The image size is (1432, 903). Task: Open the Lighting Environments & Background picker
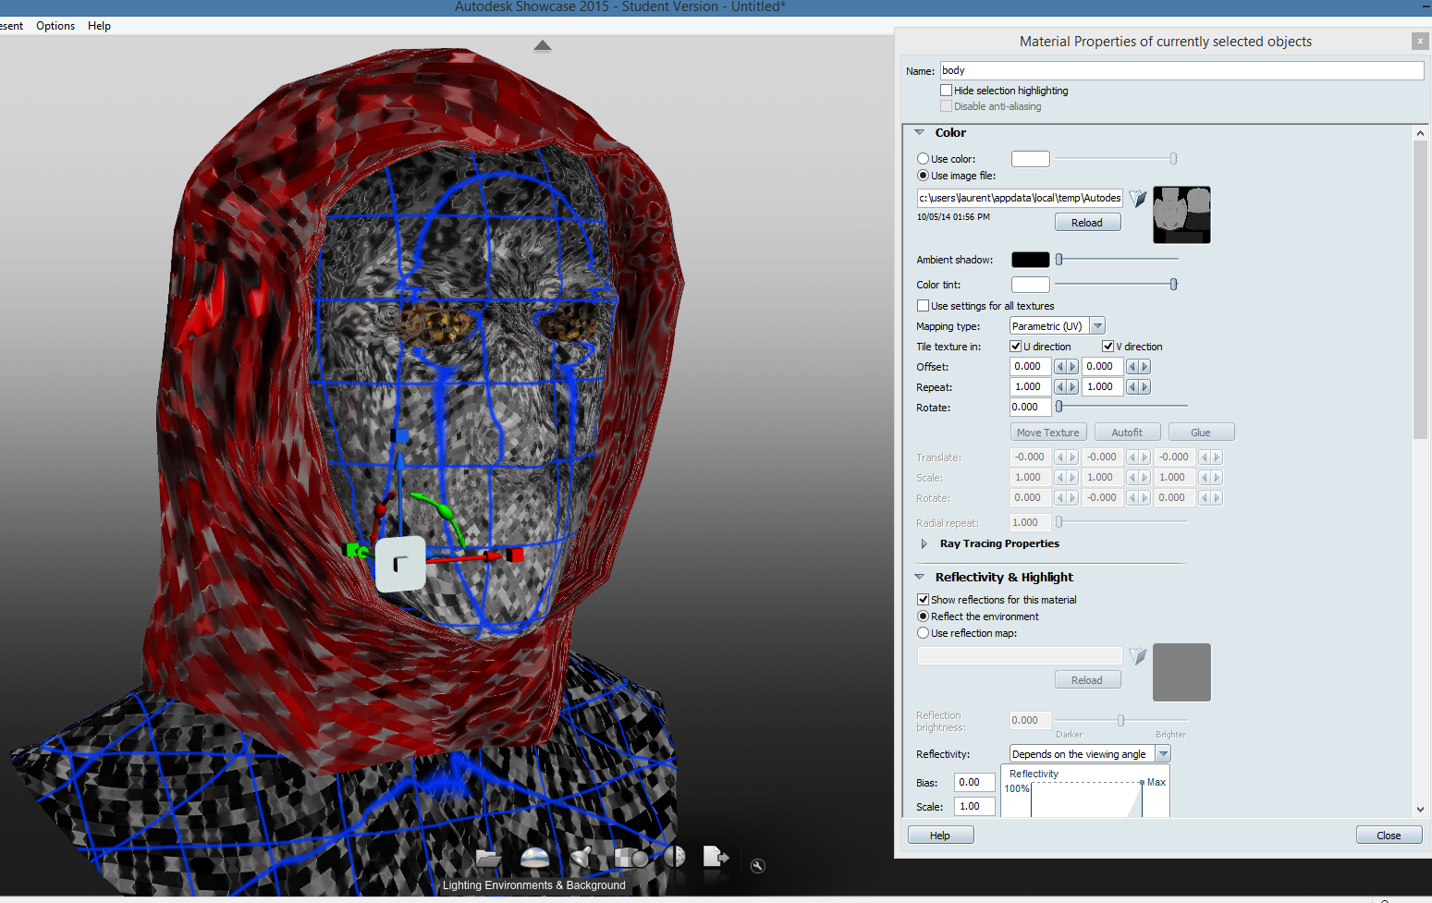tap(534, 860)
